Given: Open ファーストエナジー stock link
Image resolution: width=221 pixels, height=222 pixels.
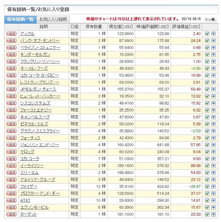Looking at the screenshot, I should [x=36, y=110].
